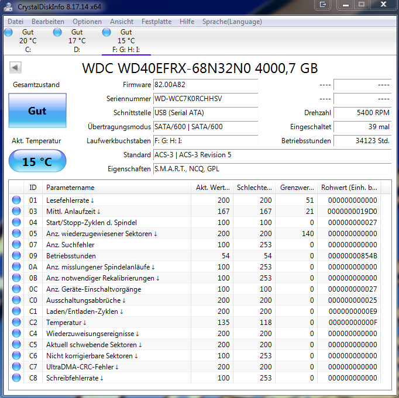Image resolution: width=399 pixels, height=398 pixels.
Task: Click status icon for Start/Stopp-Zyklen row
Action: (16, 223)
